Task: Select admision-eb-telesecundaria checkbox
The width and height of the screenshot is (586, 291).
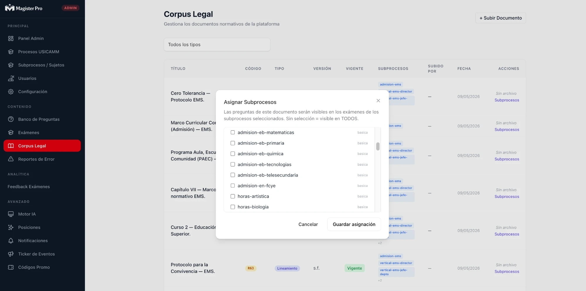Action: coord(233,175)
